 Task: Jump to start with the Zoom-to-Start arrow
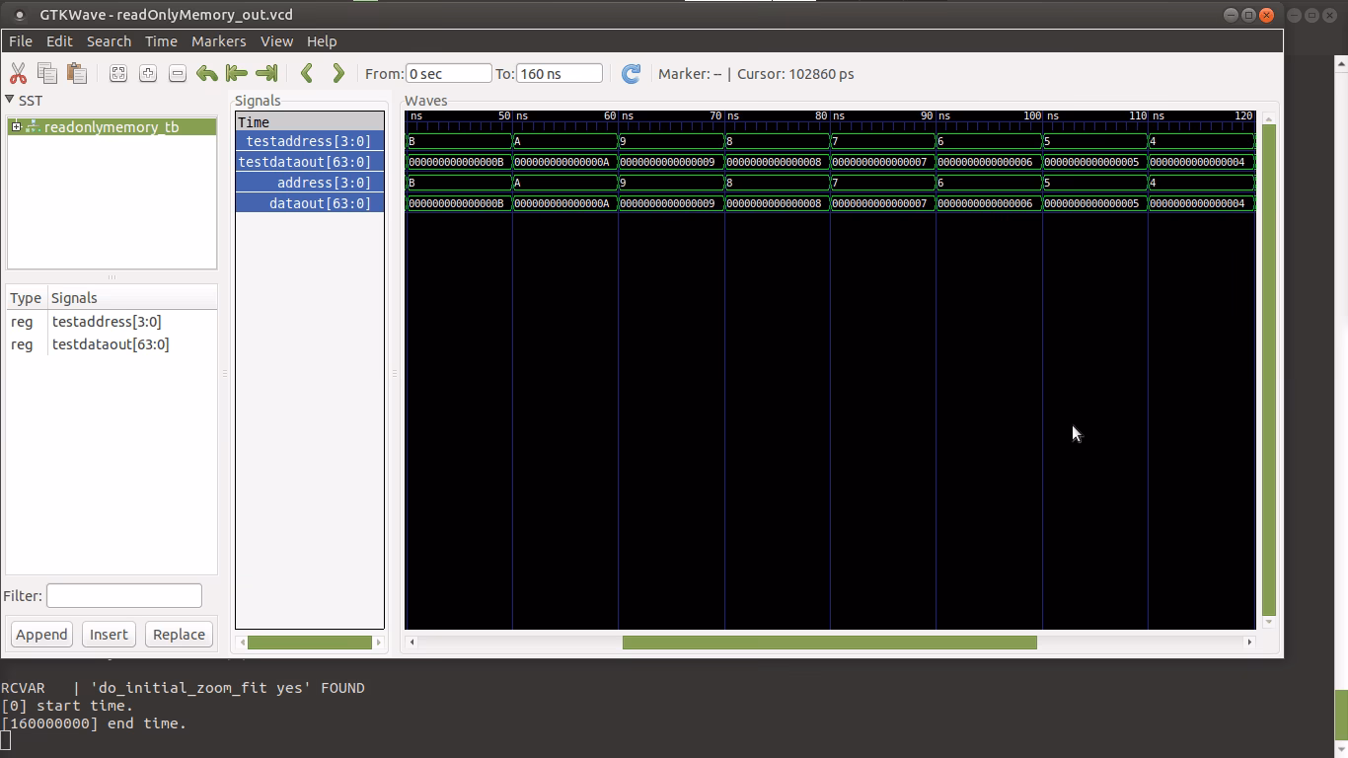point(237,73)
